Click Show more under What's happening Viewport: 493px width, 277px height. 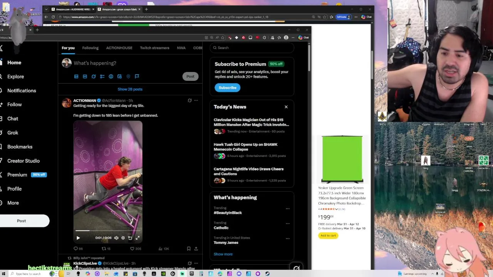[223, 254]
